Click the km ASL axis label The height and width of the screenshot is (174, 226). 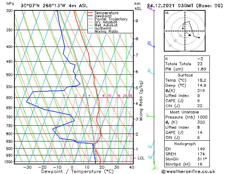(x=138, y=6)
